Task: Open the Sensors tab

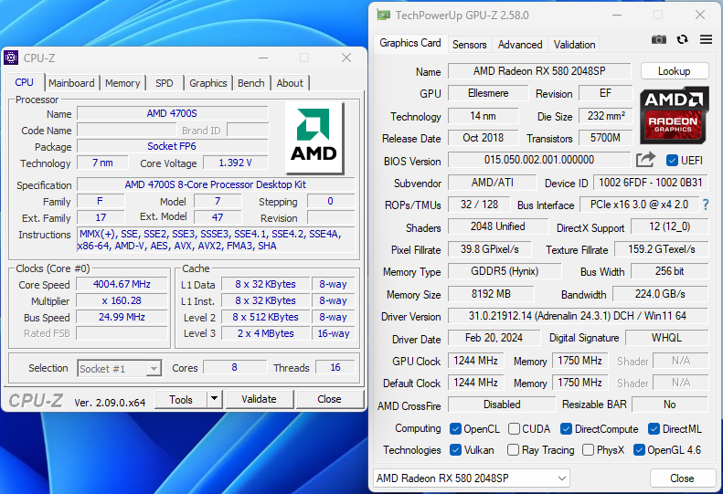Action: pos(470,45)
